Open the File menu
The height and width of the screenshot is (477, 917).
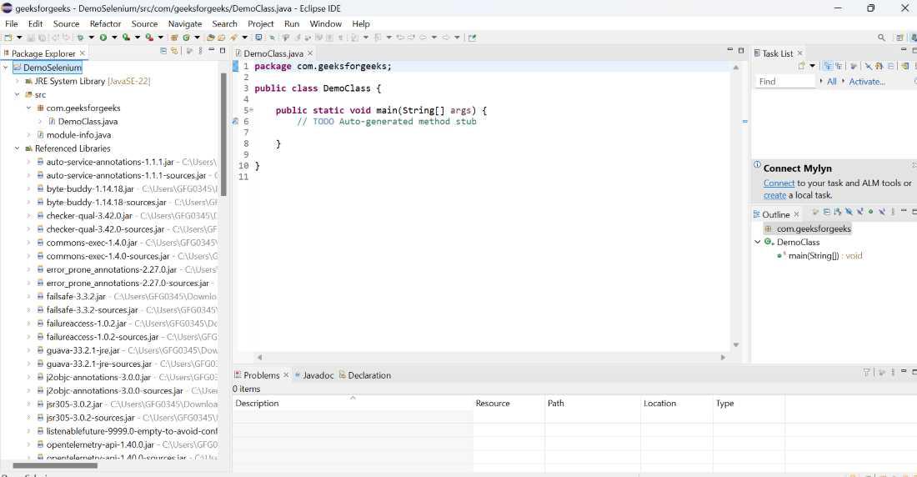(11, 23)
